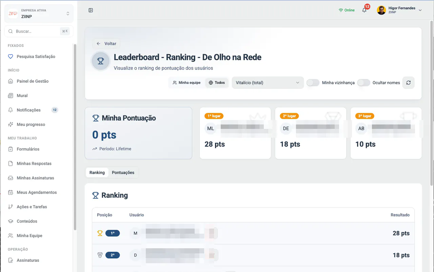Collapse the sidebar panel icon
This screenshot has height=272, width=434.
point(91,10)
